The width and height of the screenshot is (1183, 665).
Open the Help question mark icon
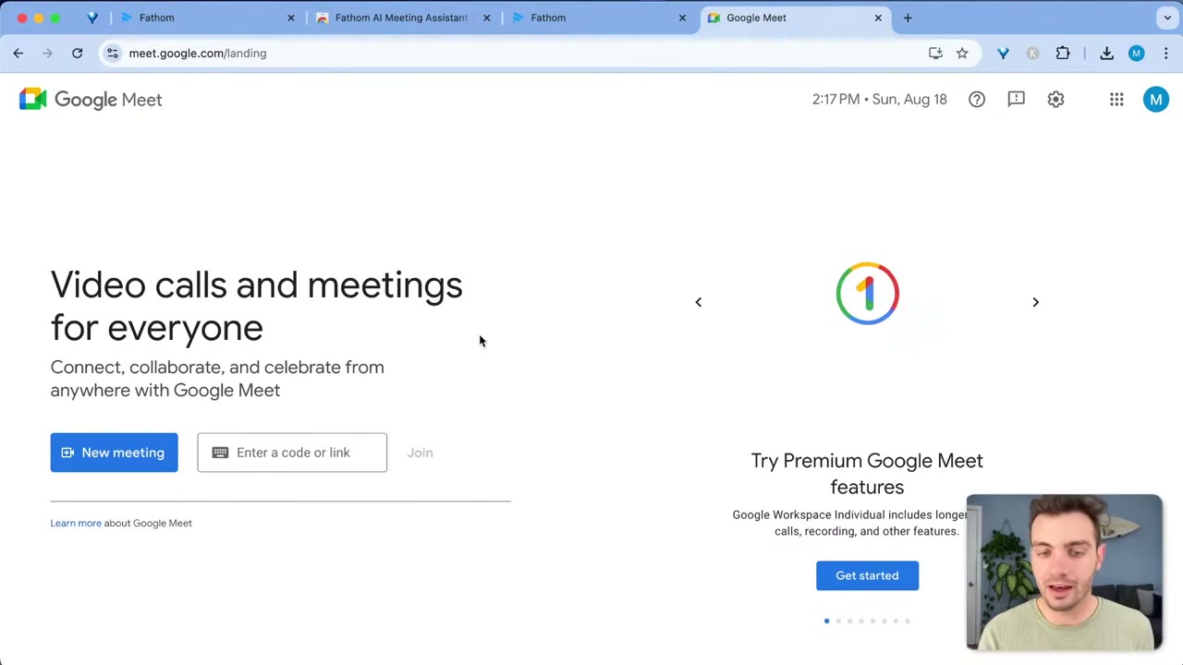977,100
